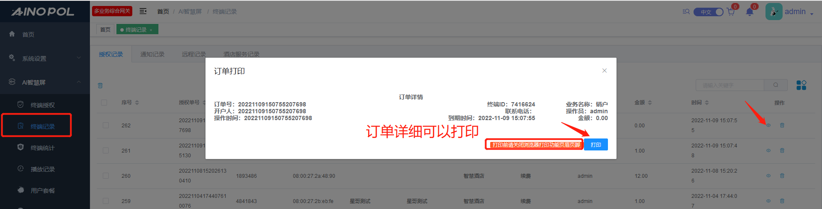This screenshot has height=209, width=822.
Task: Expand the 系统设置 sidebar menu
Action: [45, 58]
